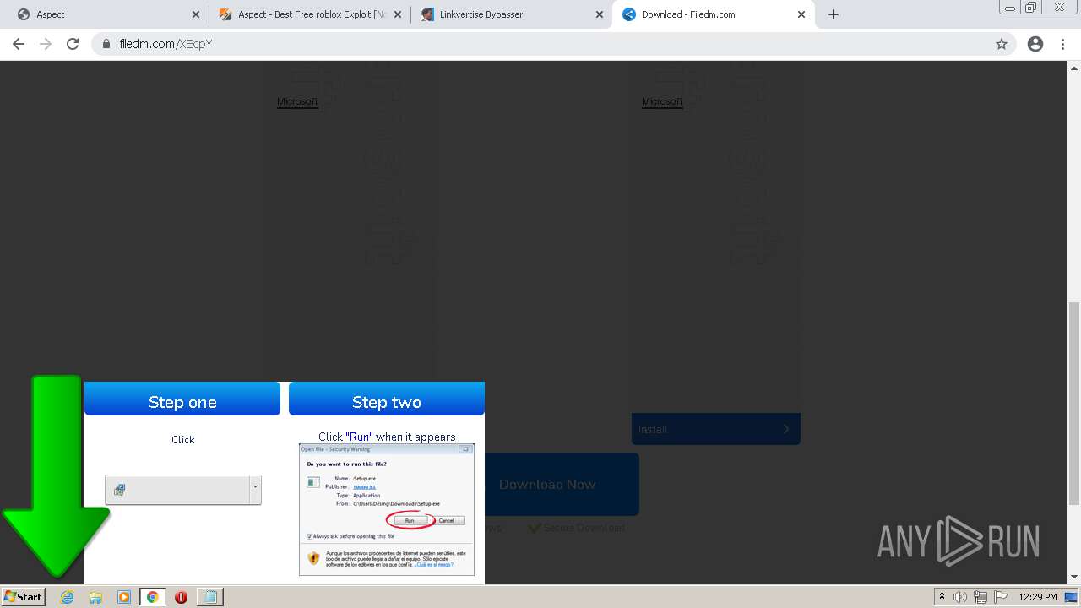Click the scrollbar up arrow

click(x=1074, y=68)
